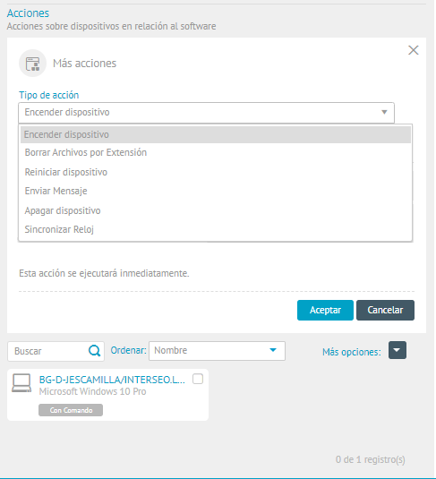
Task: Click the Aceptar button
Action: coord(325,310)
